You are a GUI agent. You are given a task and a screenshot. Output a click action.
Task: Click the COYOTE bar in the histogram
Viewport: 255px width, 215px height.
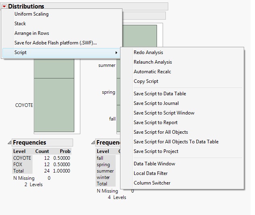click(54, 105)
